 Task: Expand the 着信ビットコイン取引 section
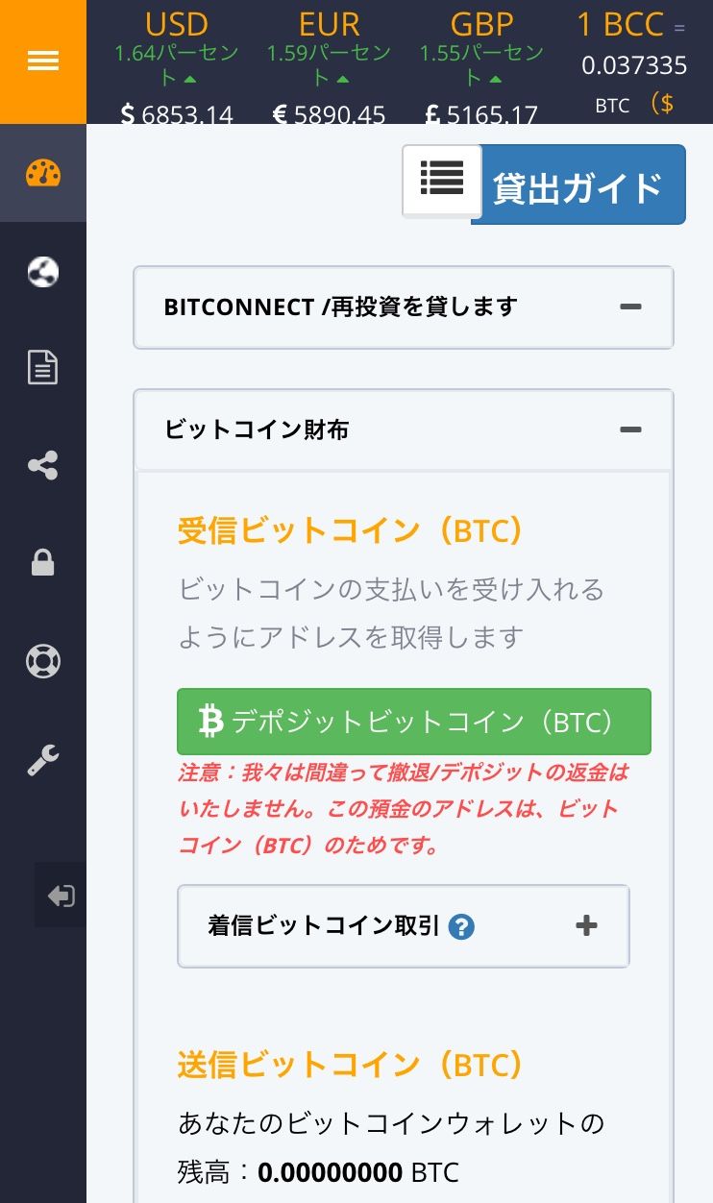click(585, 925)
